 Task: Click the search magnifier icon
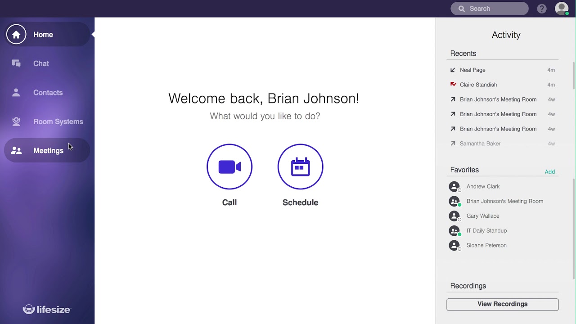point(461,9)
